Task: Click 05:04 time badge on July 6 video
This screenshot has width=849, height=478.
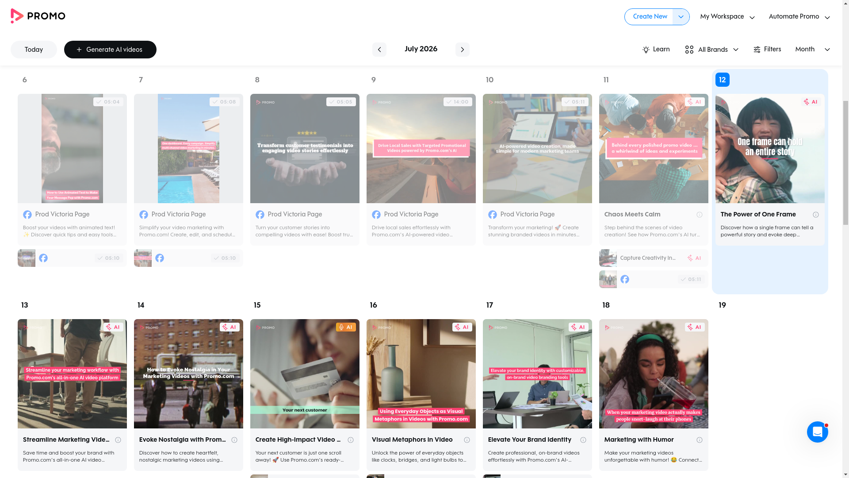Action: click(108, 102)
